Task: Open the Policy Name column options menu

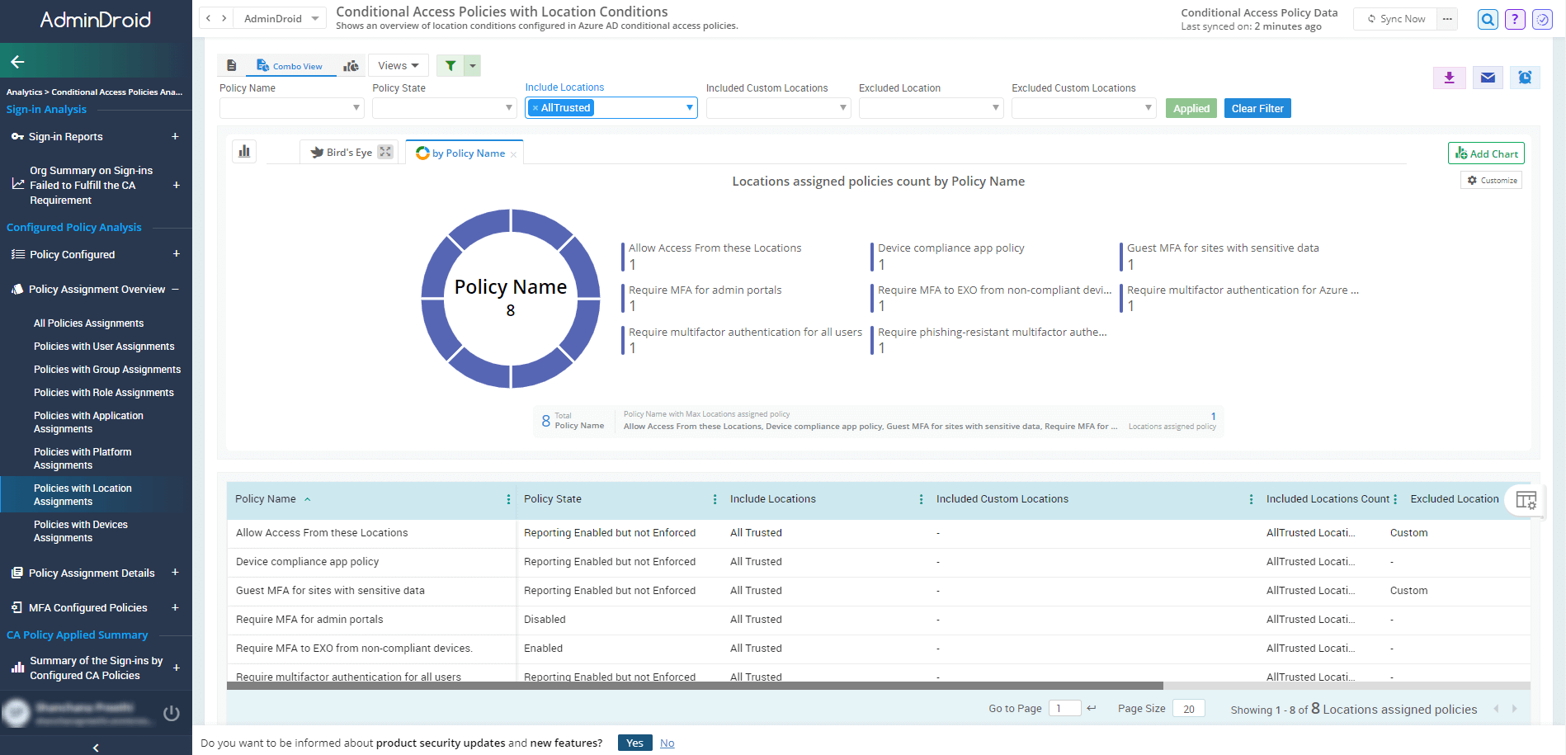Action: (508, 499)
